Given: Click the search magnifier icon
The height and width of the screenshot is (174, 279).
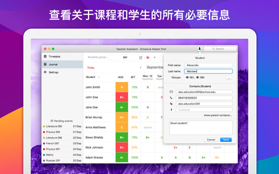Looking at the screenshot, I should pos(213,49).
